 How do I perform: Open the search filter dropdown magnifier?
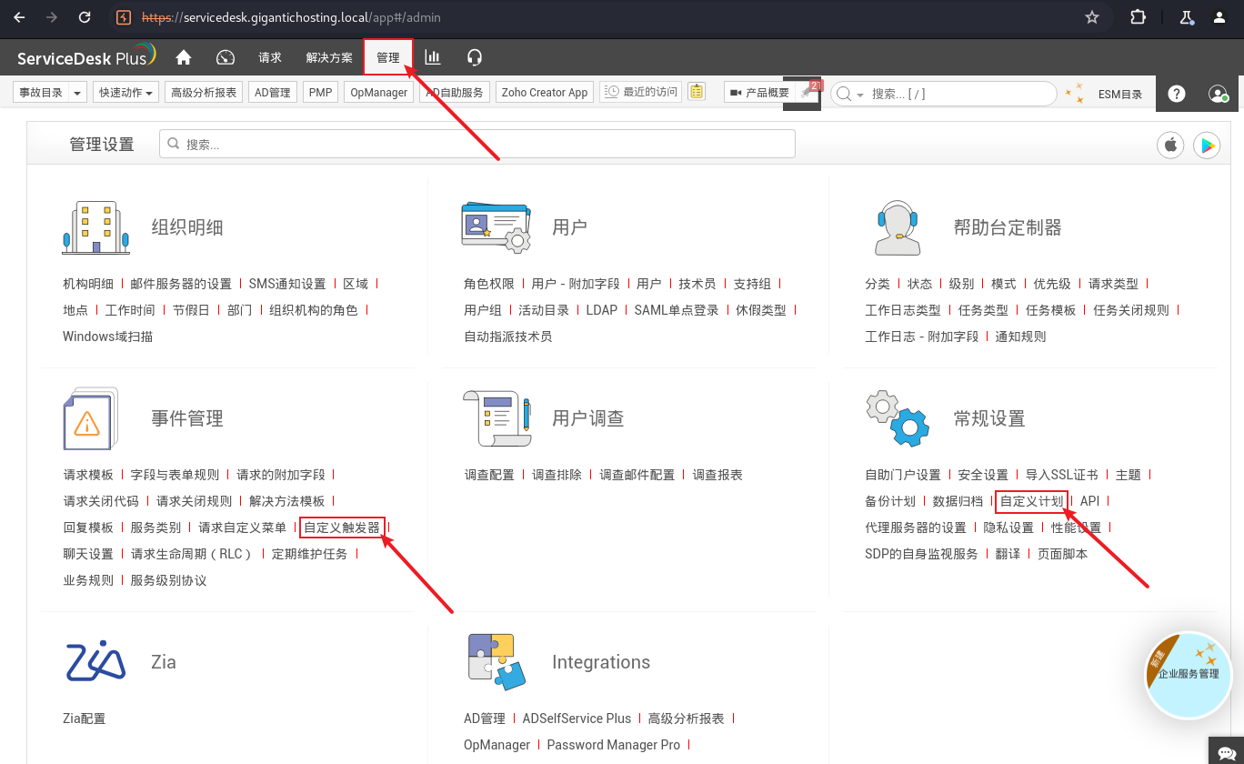click(x=848, y=94)
